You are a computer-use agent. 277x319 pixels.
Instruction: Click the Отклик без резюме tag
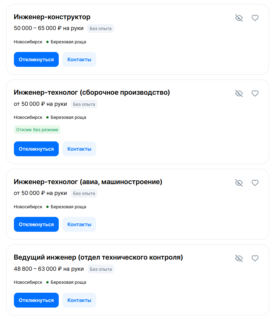[x=37, y=130]
